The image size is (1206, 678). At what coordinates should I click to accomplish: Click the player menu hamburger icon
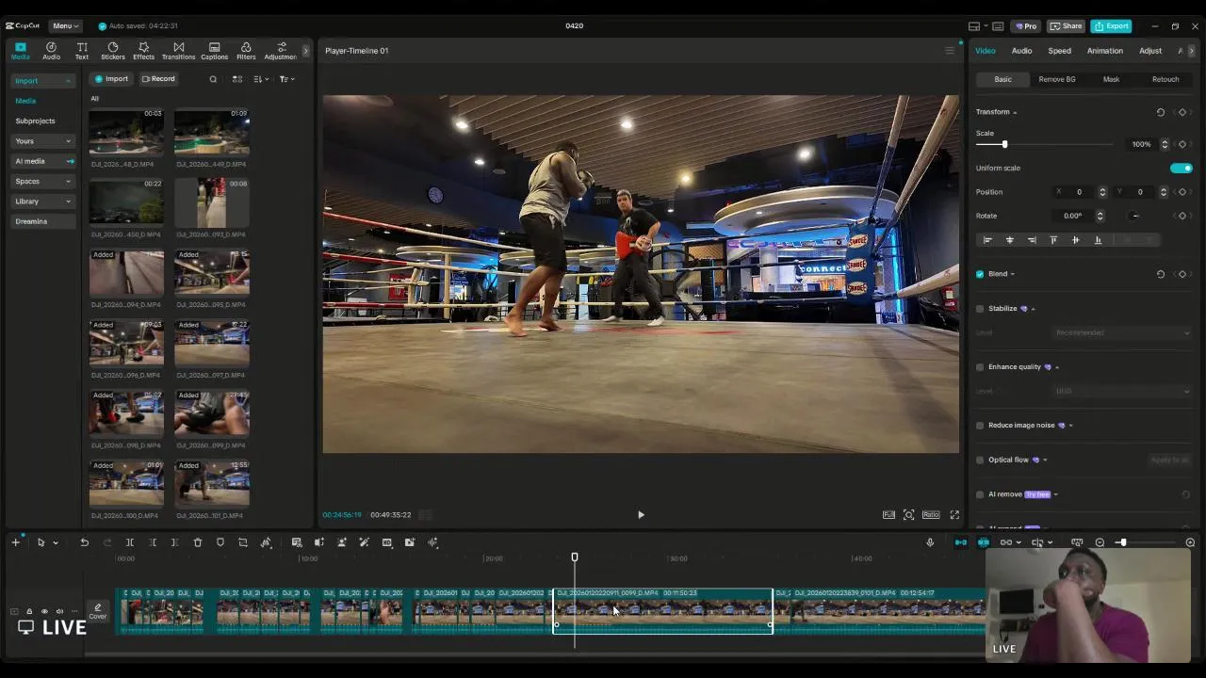click(949, 51)
